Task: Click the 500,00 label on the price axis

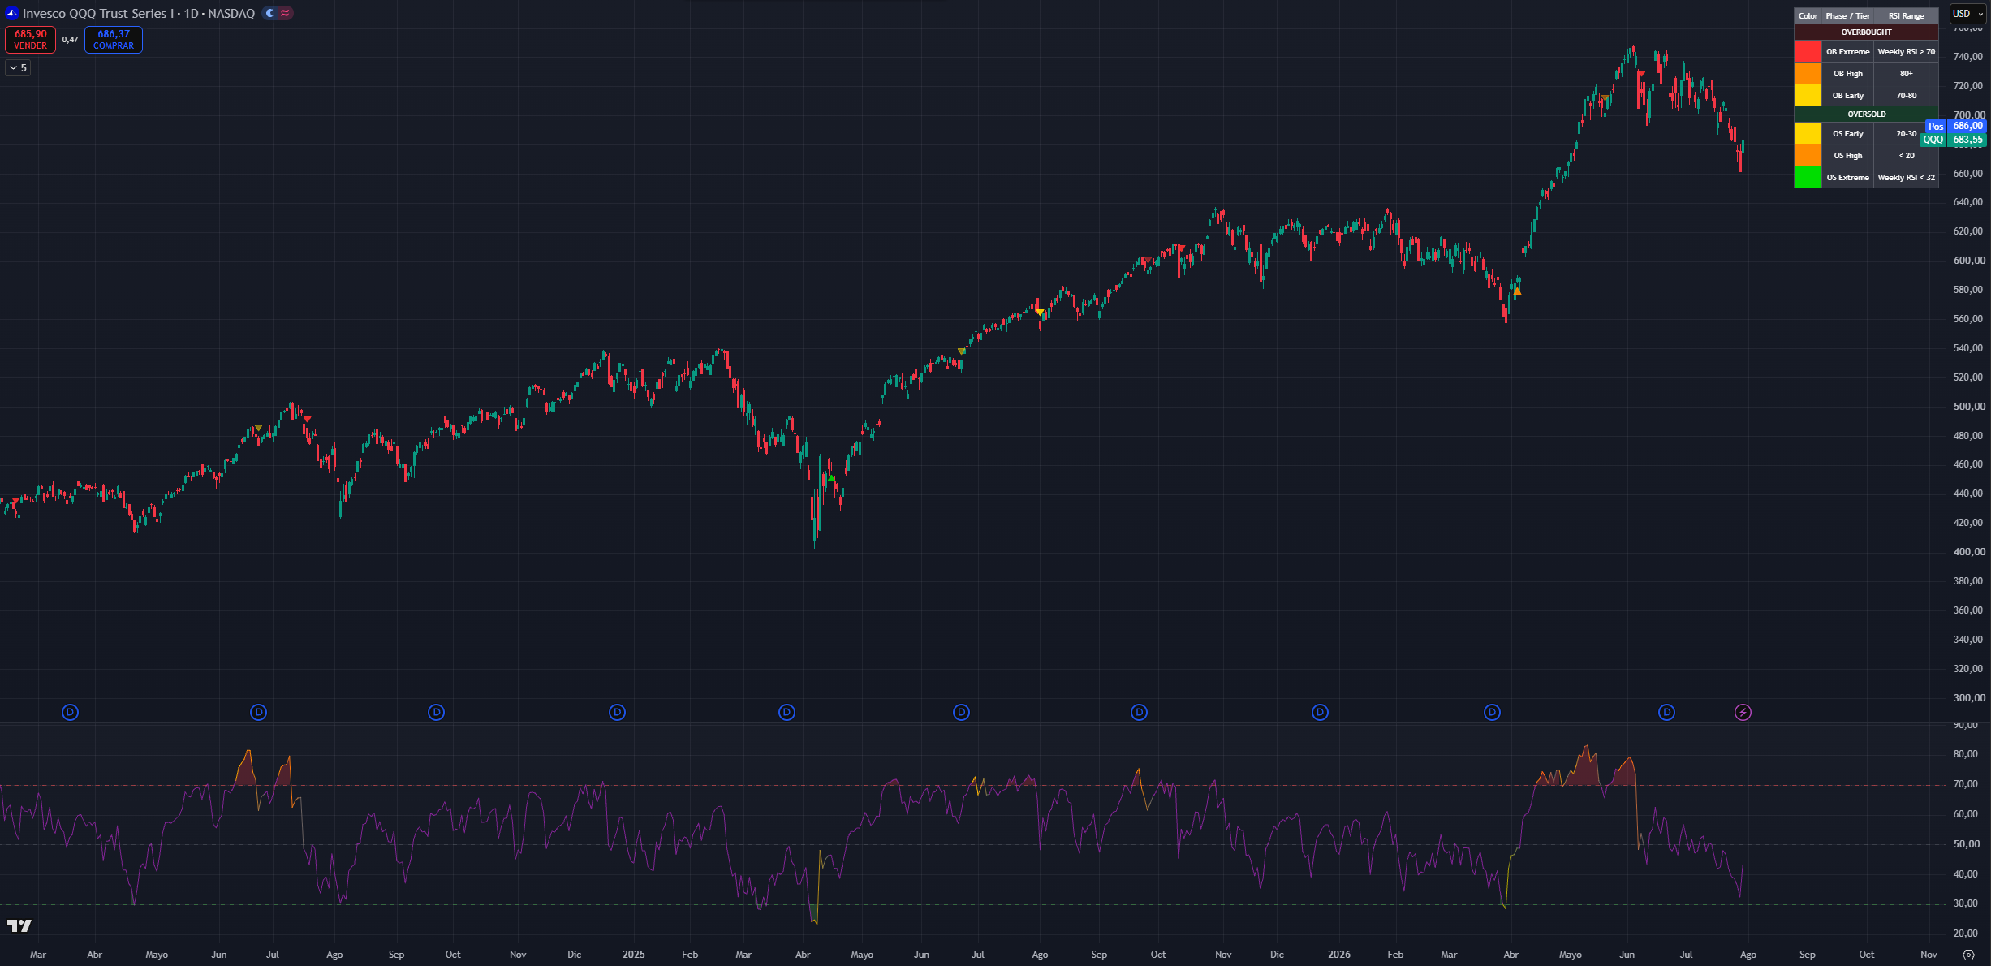Action: [1969, 407]
